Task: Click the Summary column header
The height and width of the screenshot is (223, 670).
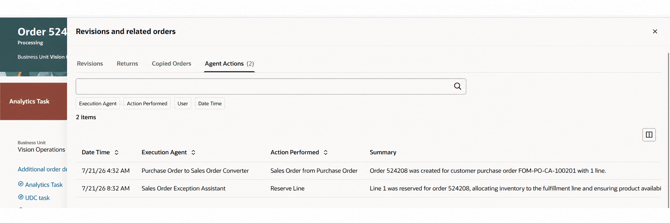Action: pyautogui.click(x=383, y=152)
